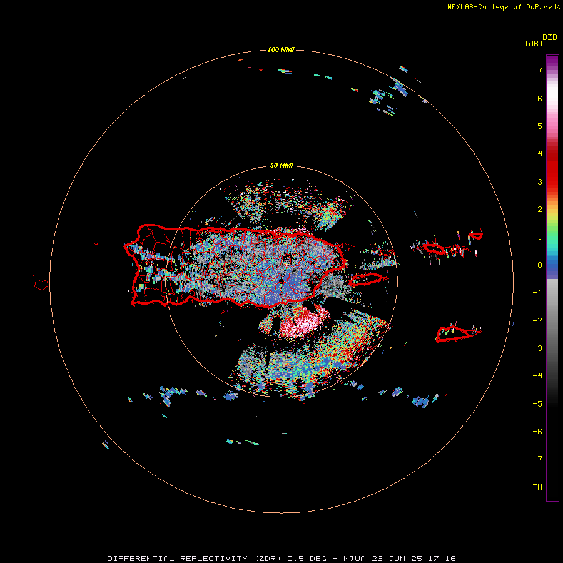Click the 26 JUN 25 date text

(x=397, y=559)
